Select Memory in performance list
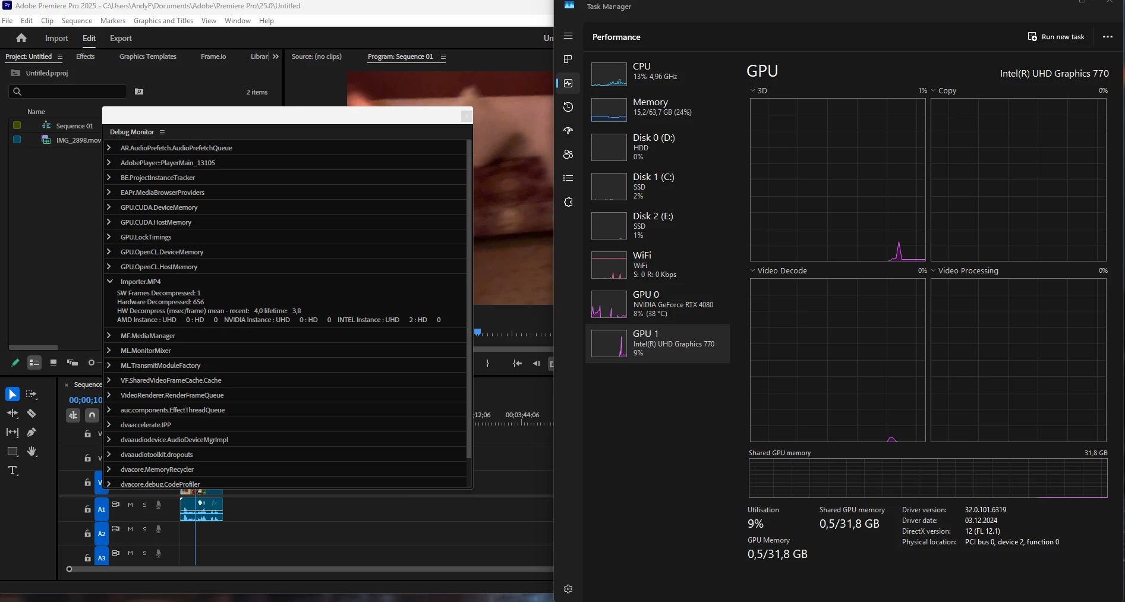Viewport: 1125px width, 602px height. (657, 110)
